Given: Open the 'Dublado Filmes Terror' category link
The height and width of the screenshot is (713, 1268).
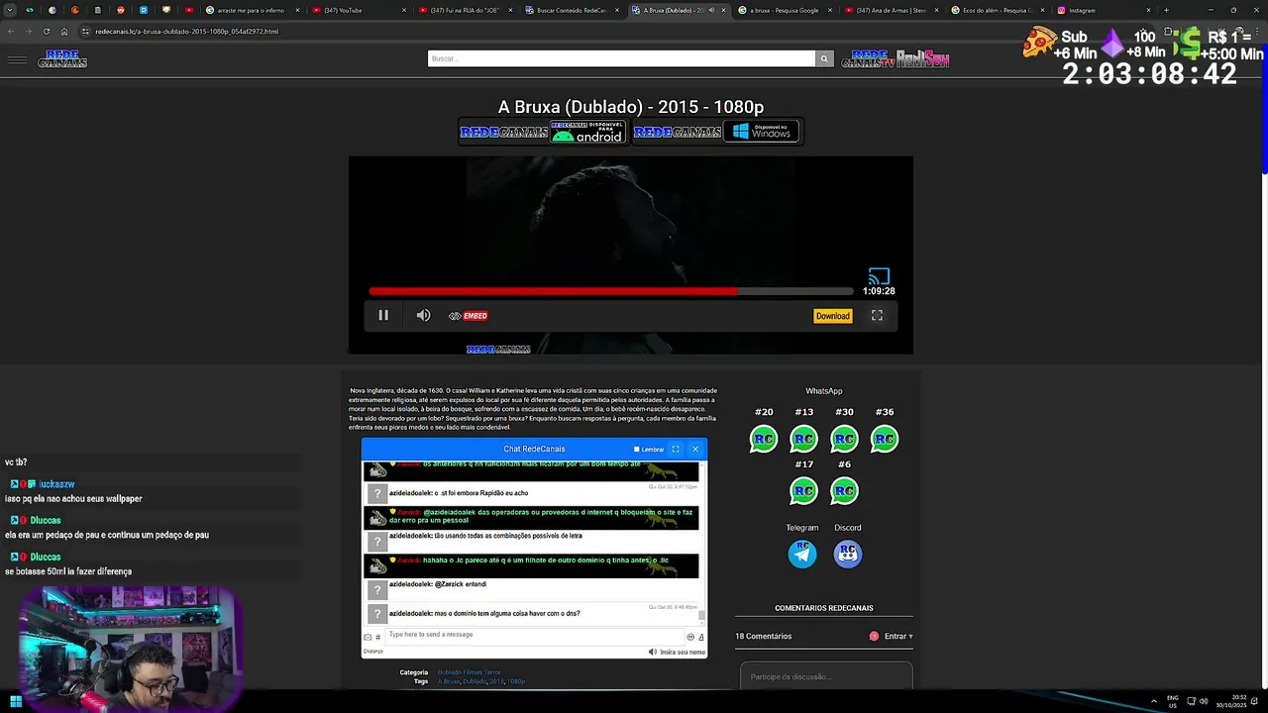Looking at the screenshot, I should point(470,672).
